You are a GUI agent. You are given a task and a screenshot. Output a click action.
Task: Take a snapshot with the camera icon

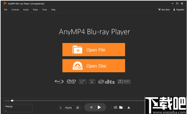tap(115, 107)
